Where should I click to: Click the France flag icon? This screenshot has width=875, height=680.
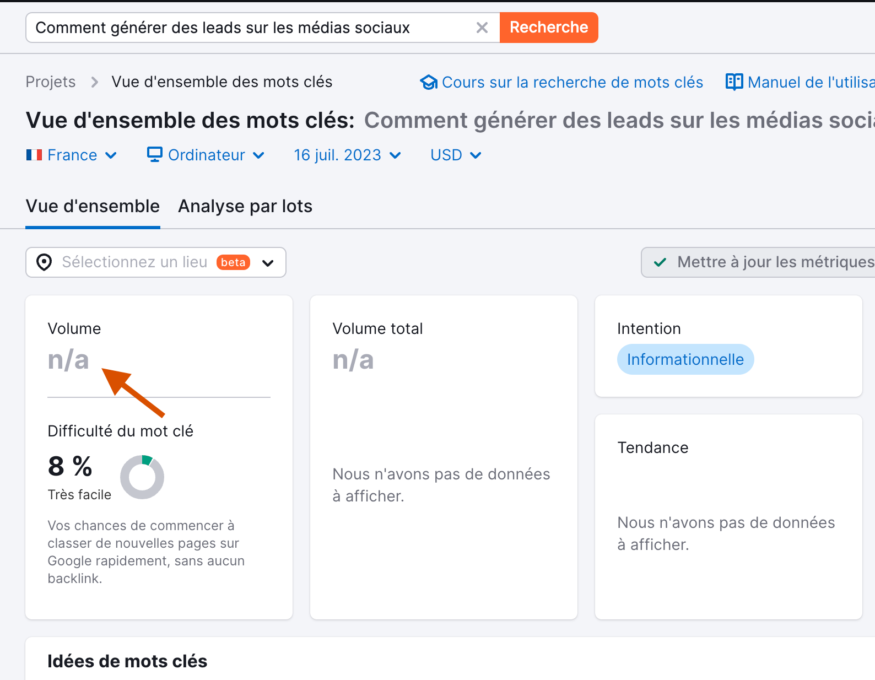click(x=34, y=155)
